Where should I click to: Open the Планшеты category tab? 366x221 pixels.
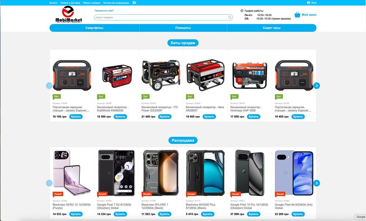point(183,28)
